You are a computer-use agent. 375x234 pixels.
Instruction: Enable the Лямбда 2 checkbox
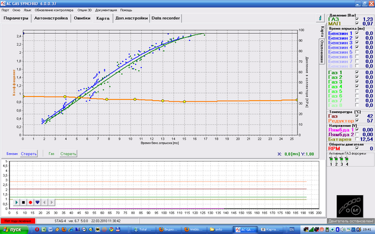357,133
